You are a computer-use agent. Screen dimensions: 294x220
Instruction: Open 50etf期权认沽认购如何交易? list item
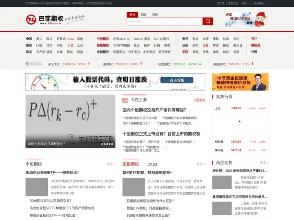pyautogui.click(x=51, y=201)
